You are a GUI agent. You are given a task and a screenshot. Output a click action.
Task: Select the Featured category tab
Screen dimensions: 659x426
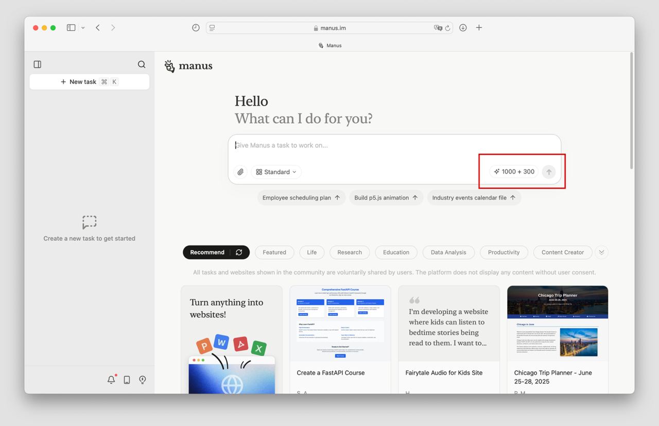[274, 252]
